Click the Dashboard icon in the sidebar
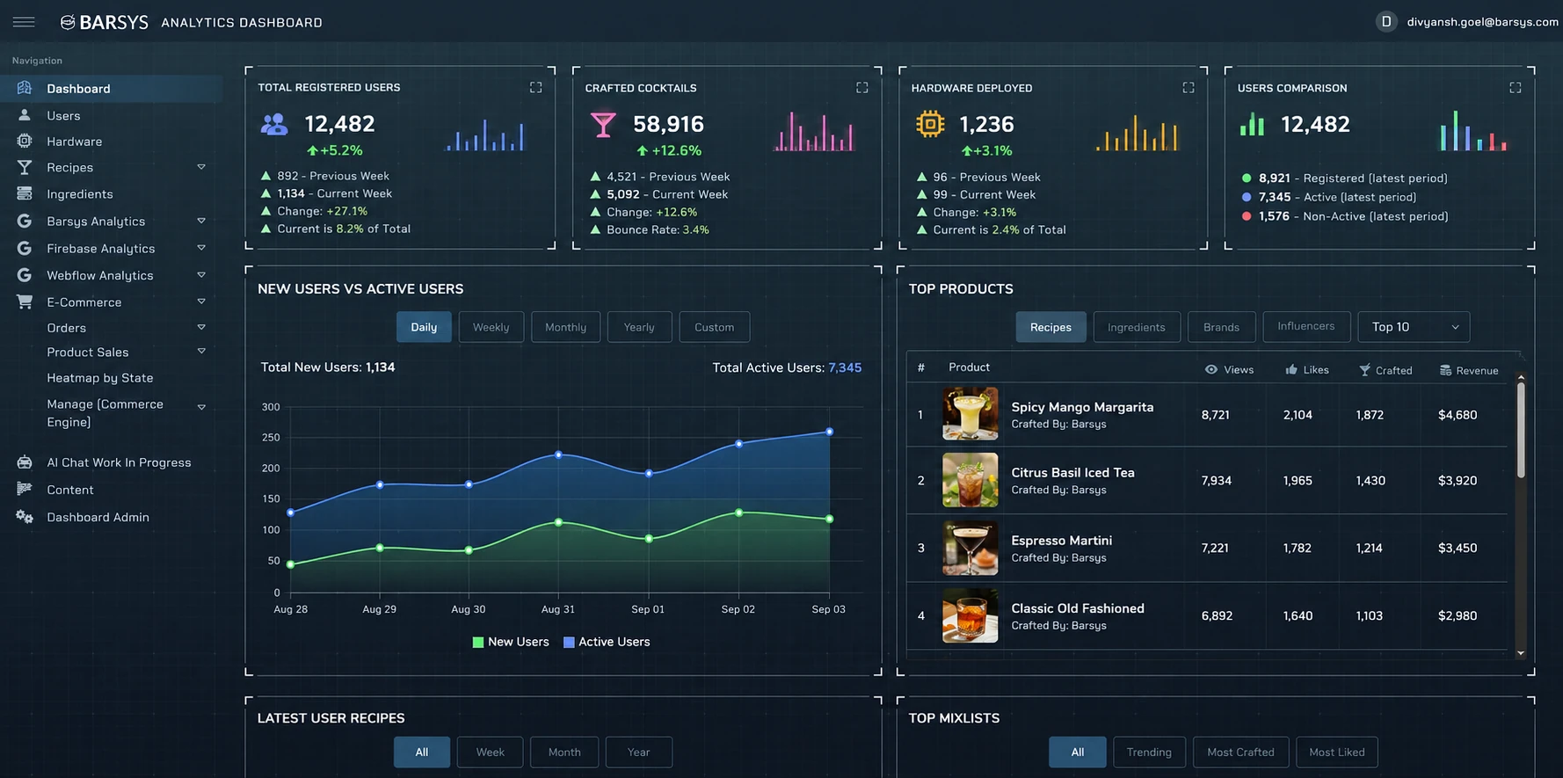This screenshot has height=778, width=1563. pos(25,88)
